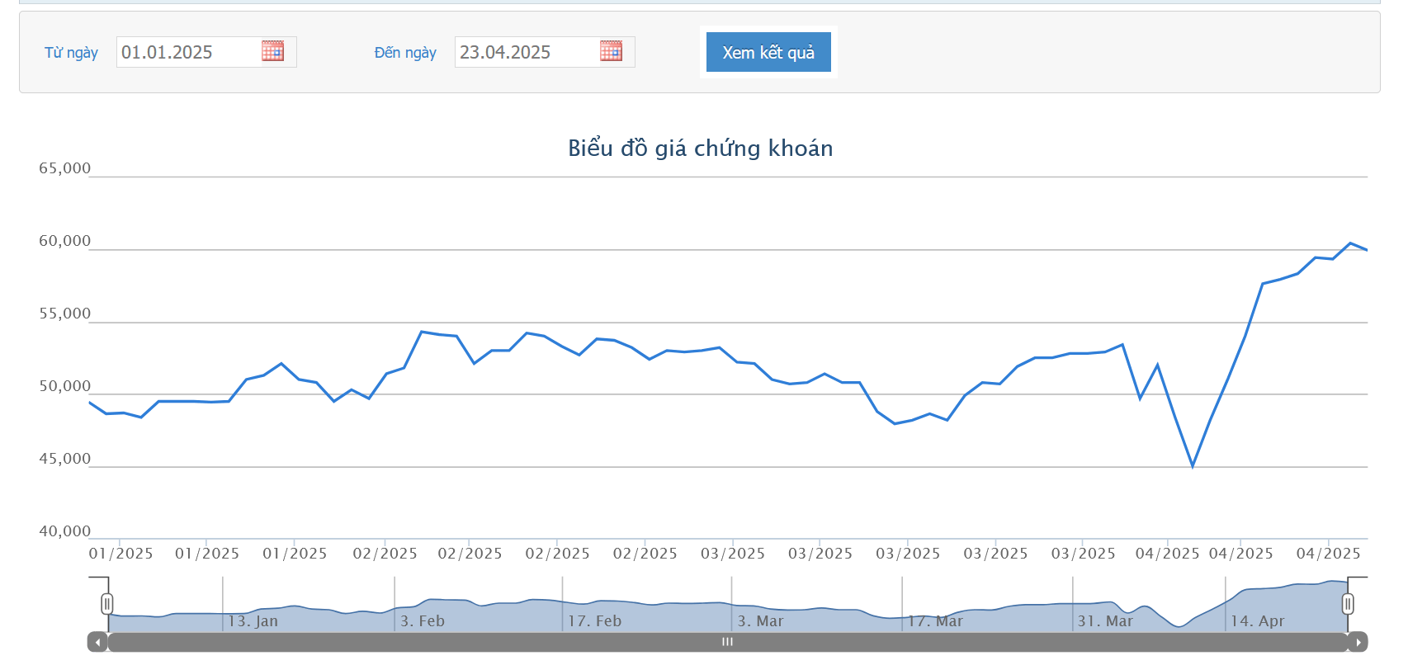Click the 13. Jan marker in the navigator
Image resolution: width=1408 pixels, height=665 pixels.
[x=253, y=621]
